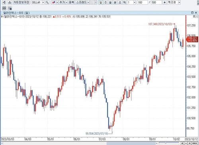Click the total count field showing 500

pos(156,2)
